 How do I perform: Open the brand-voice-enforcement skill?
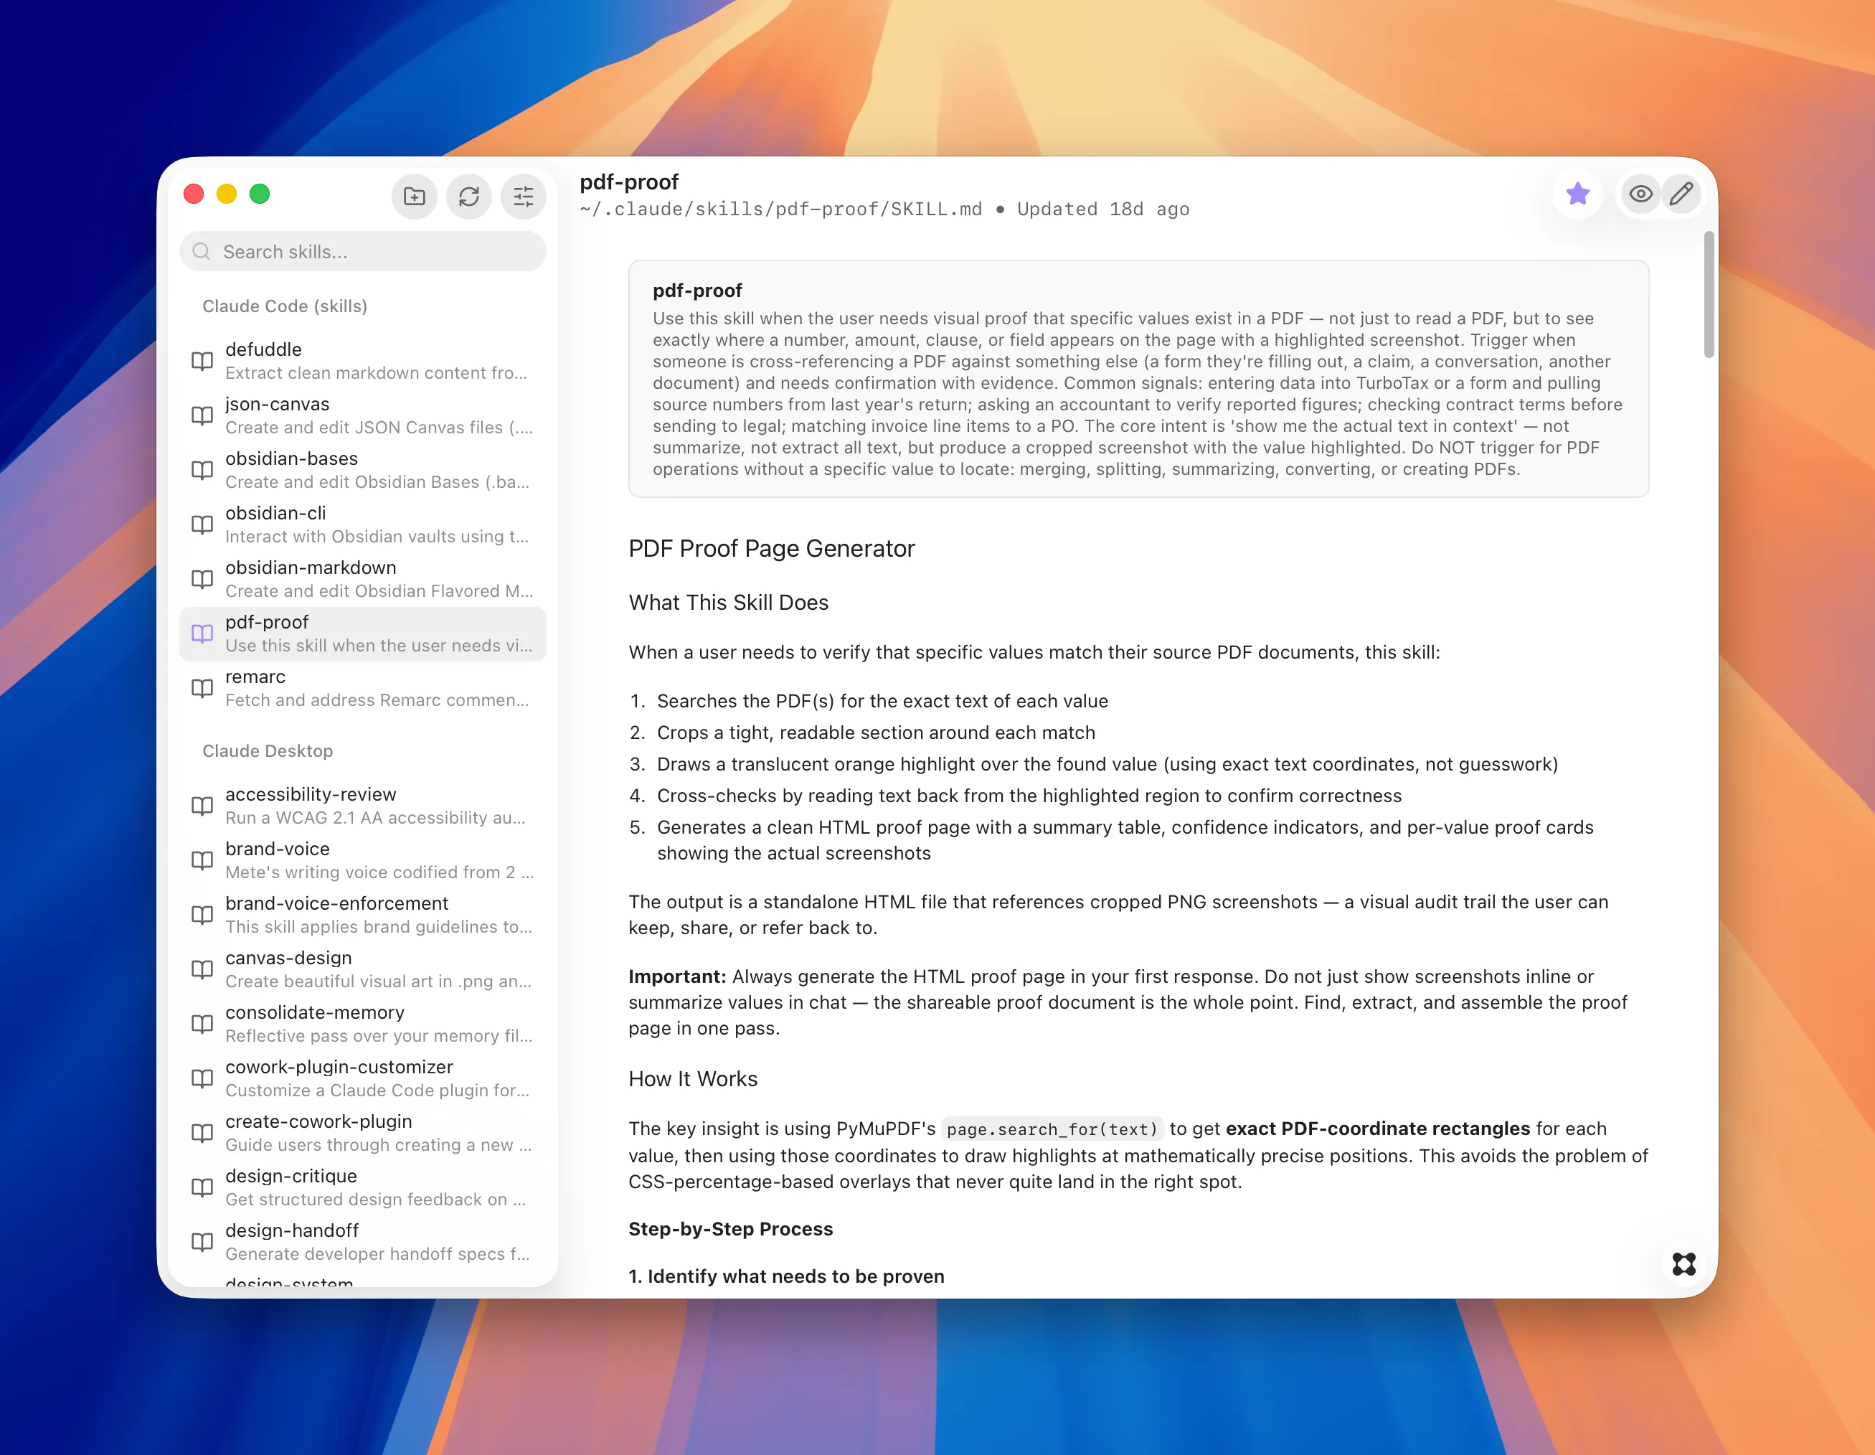(363, 915)
